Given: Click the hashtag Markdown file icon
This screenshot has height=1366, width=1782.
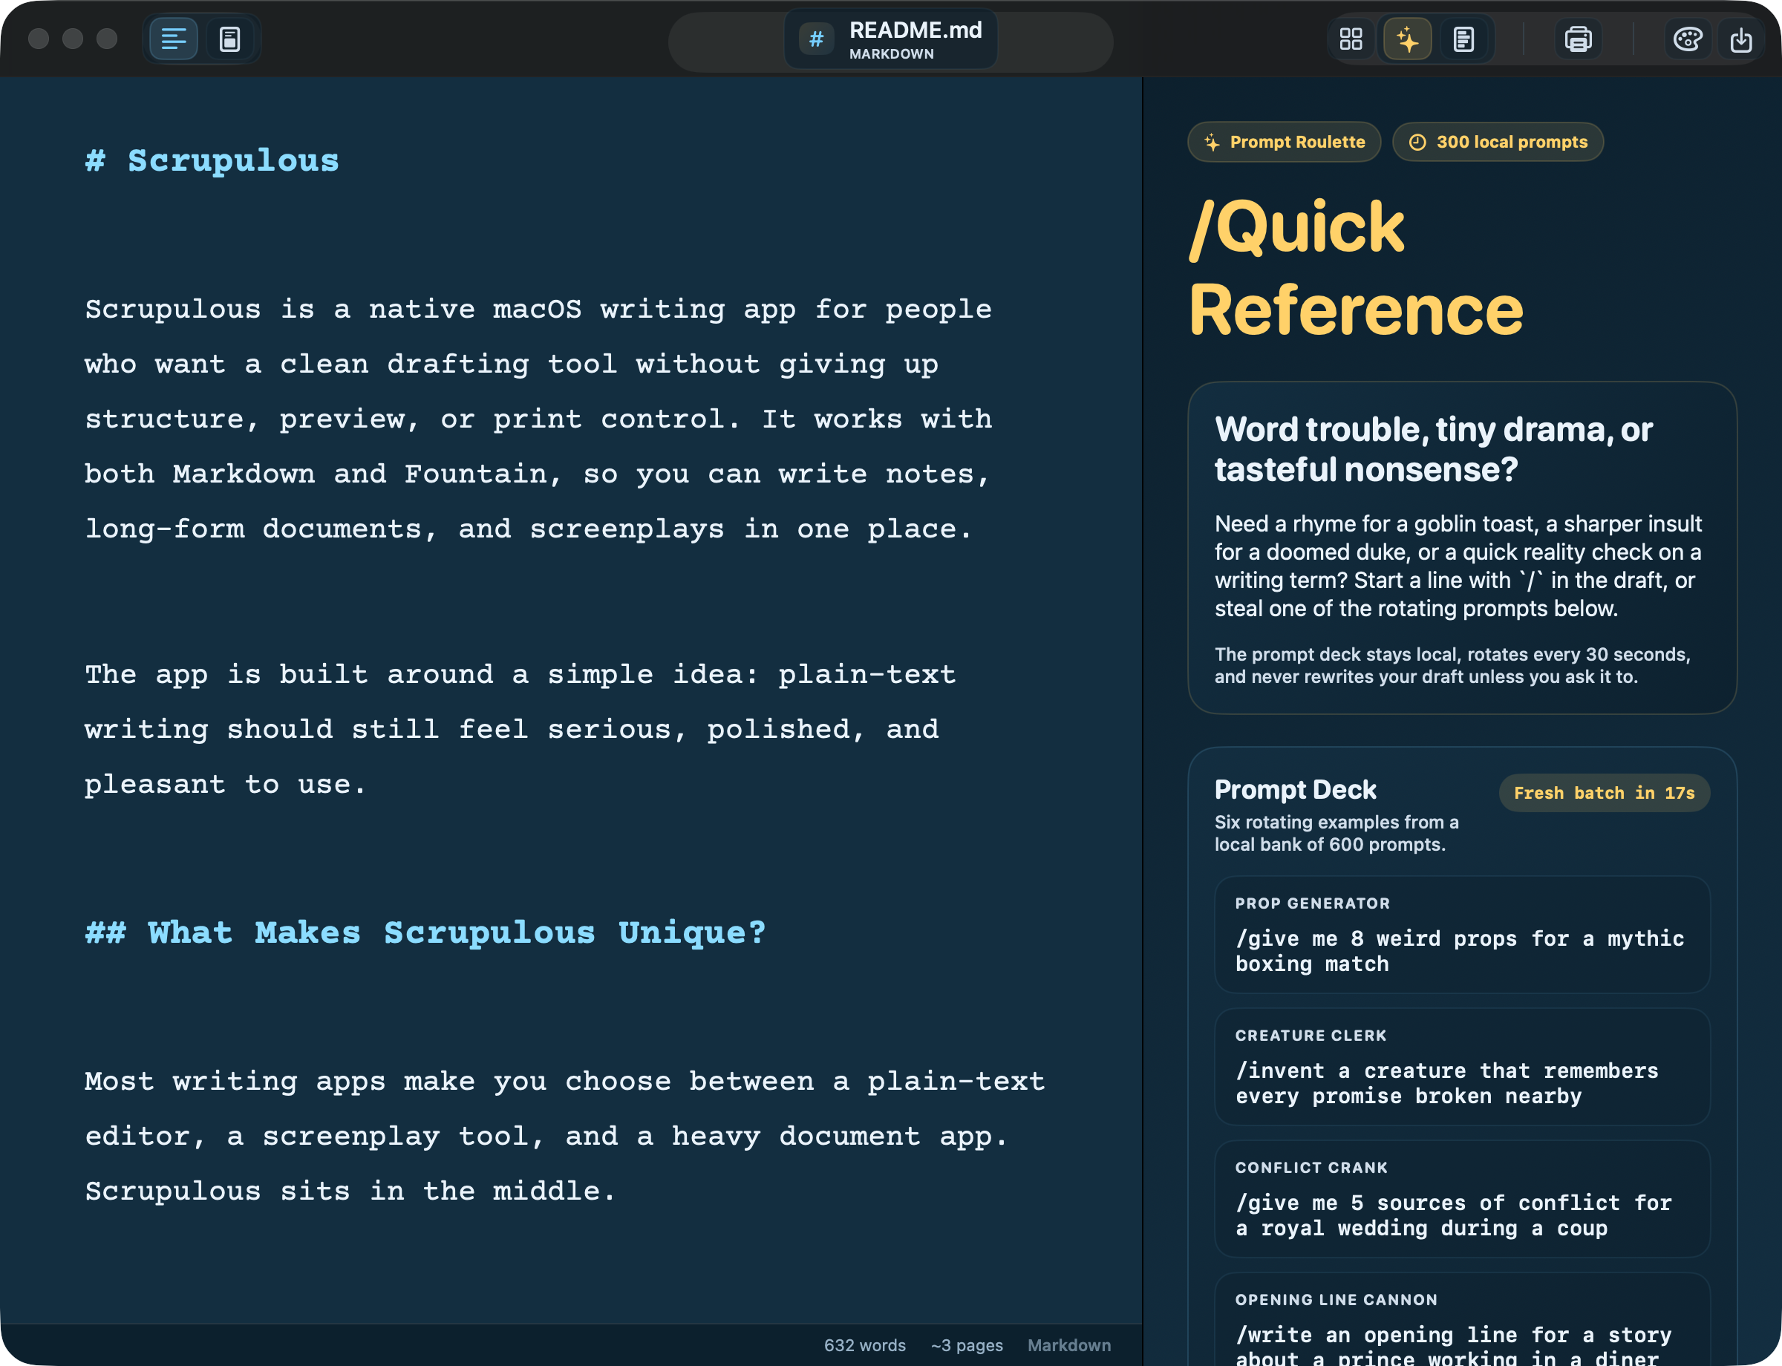Looking at the screenshot, I should [817, 39].
